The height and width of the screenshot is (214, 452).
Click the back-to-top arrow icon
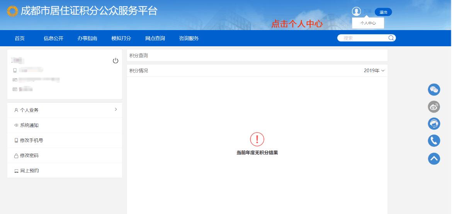click(x=434, y=158)
